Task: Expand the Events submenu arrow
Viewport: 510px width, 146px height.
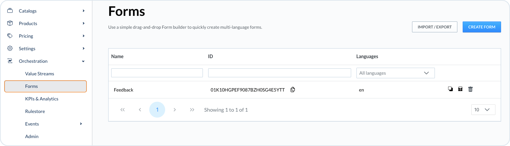Action: click(x=81, y=124)
